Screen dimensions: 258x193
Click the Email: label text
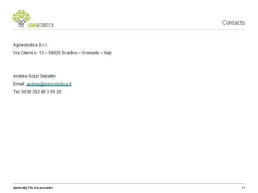pyautogui.click(x=19, y=84)
